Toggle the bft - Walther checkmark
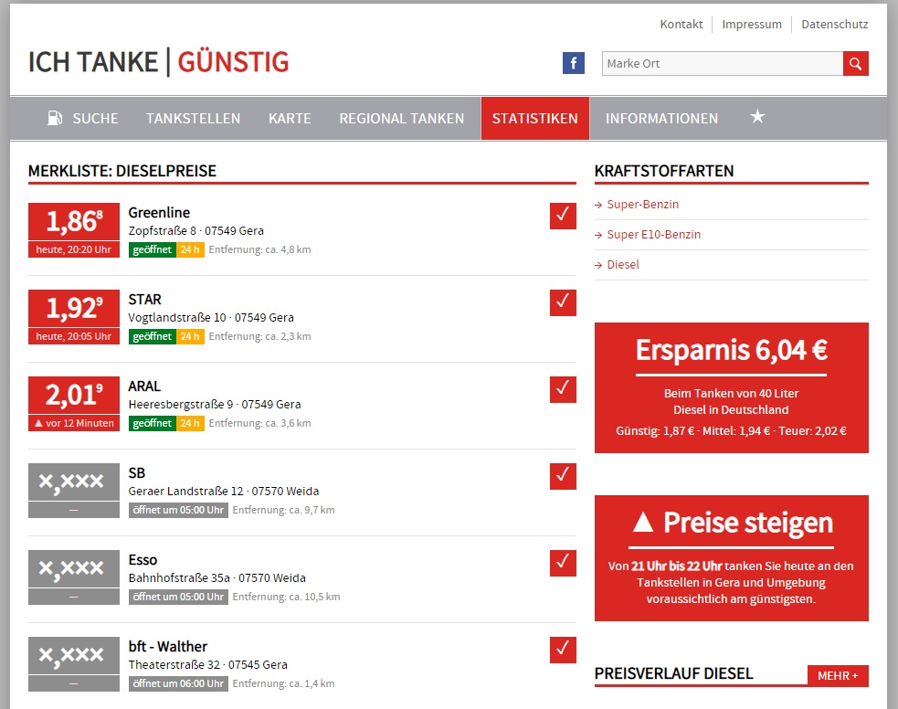Viewport: 898px width, 709px height. [x=563, y=650]
